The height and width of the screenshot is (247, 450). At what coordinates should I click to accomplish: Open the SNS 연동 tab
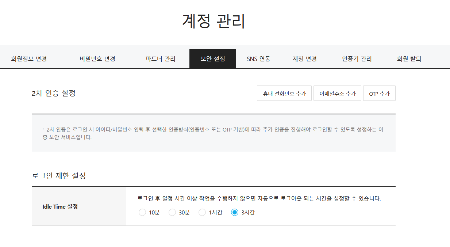(x=258, y=59)
